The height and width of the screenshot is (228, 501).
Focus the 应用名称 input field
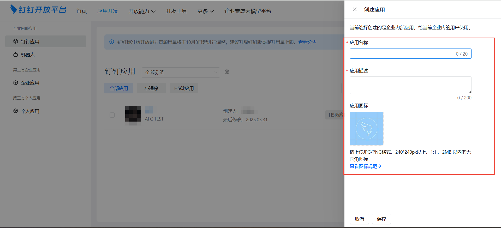tap(410, 54)
